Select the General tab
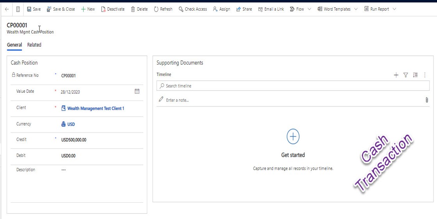Viewport: 437px width, 219px height. pyautogui.click(x=14, y=45)
